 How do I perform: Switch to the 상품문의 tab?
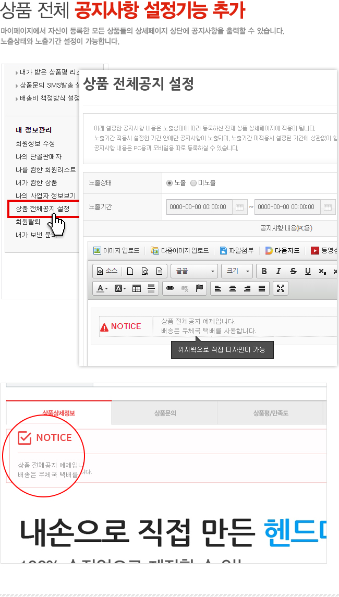(165, 413)
